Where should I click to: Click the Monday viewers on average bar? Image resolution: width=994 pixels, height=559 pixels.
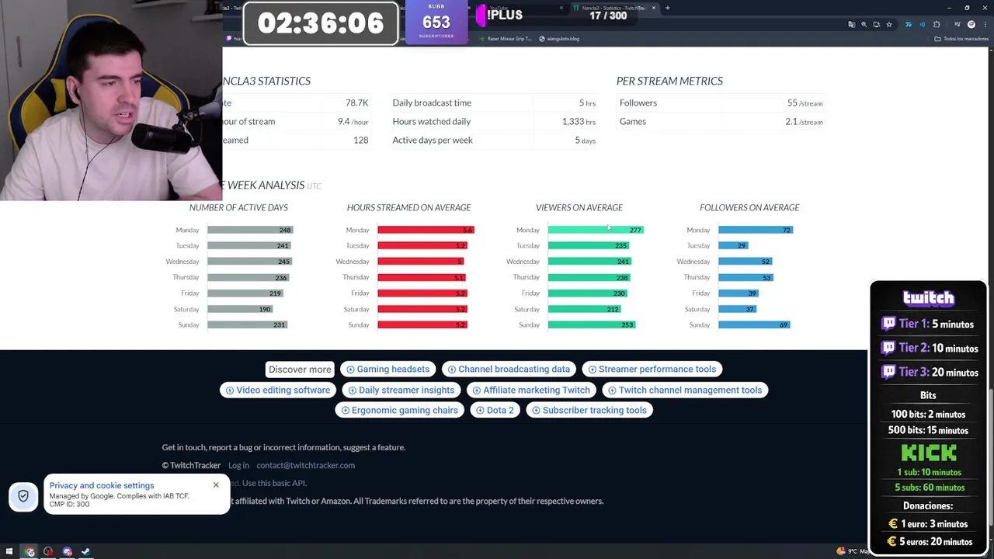click(x=596, y=230)
